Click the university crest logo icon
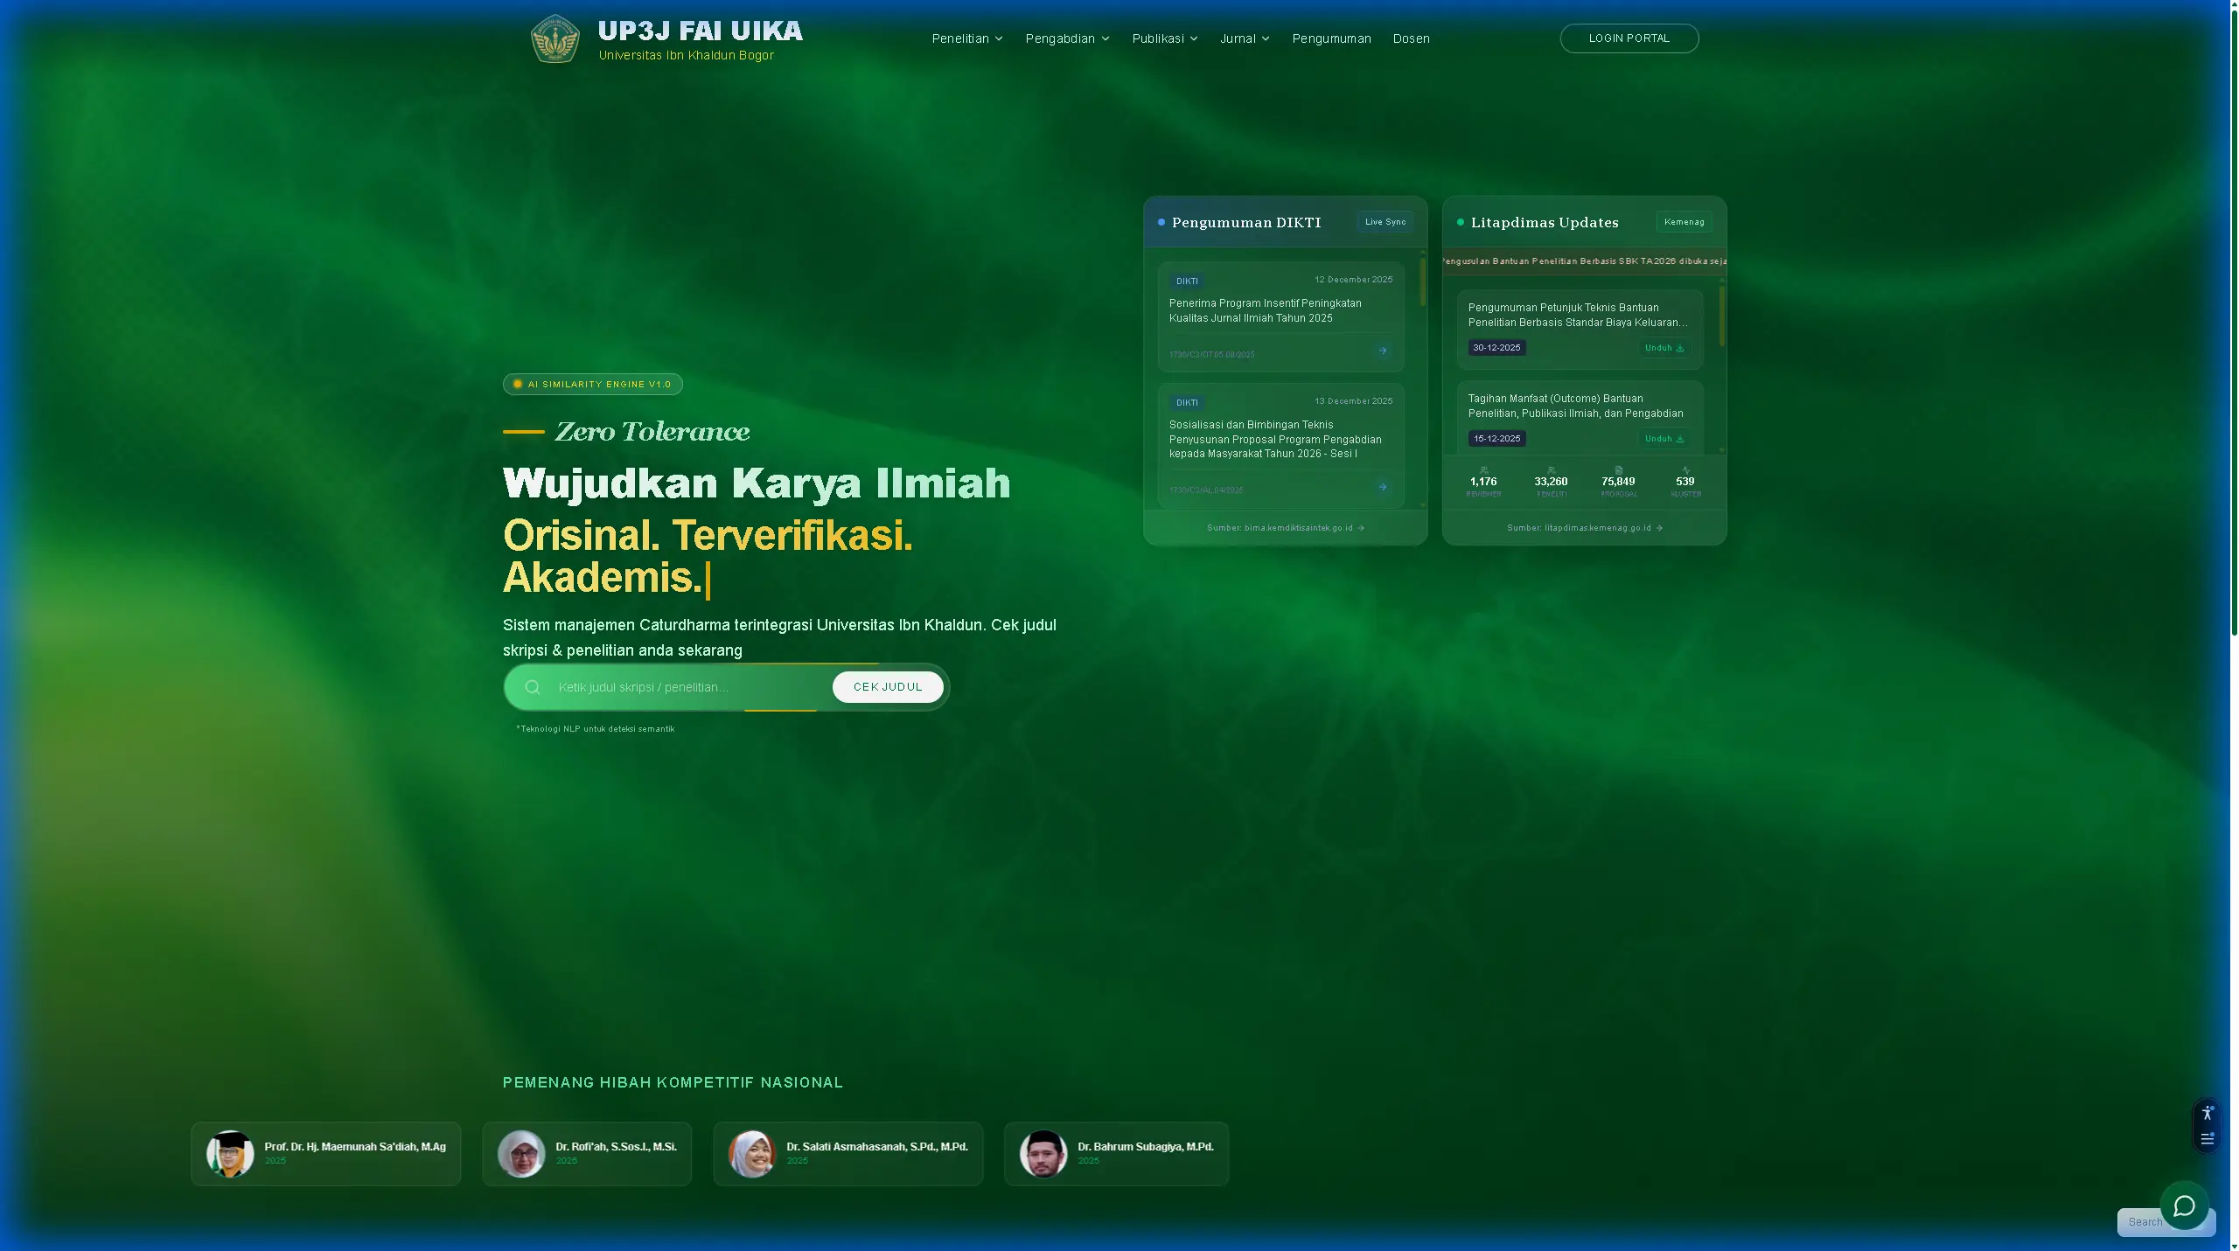Screen dimensions: 2239x1251 tap(555, 38)
